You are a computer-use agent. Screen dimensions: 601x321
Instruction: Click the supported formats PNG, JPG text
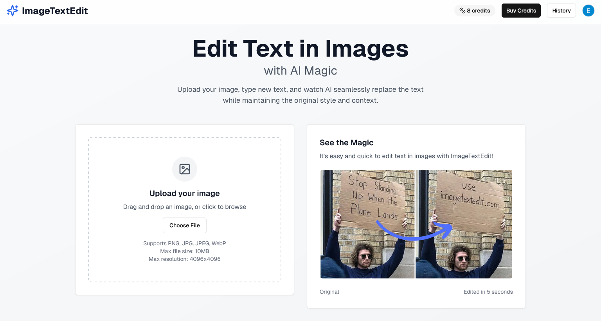coord(185,243)
